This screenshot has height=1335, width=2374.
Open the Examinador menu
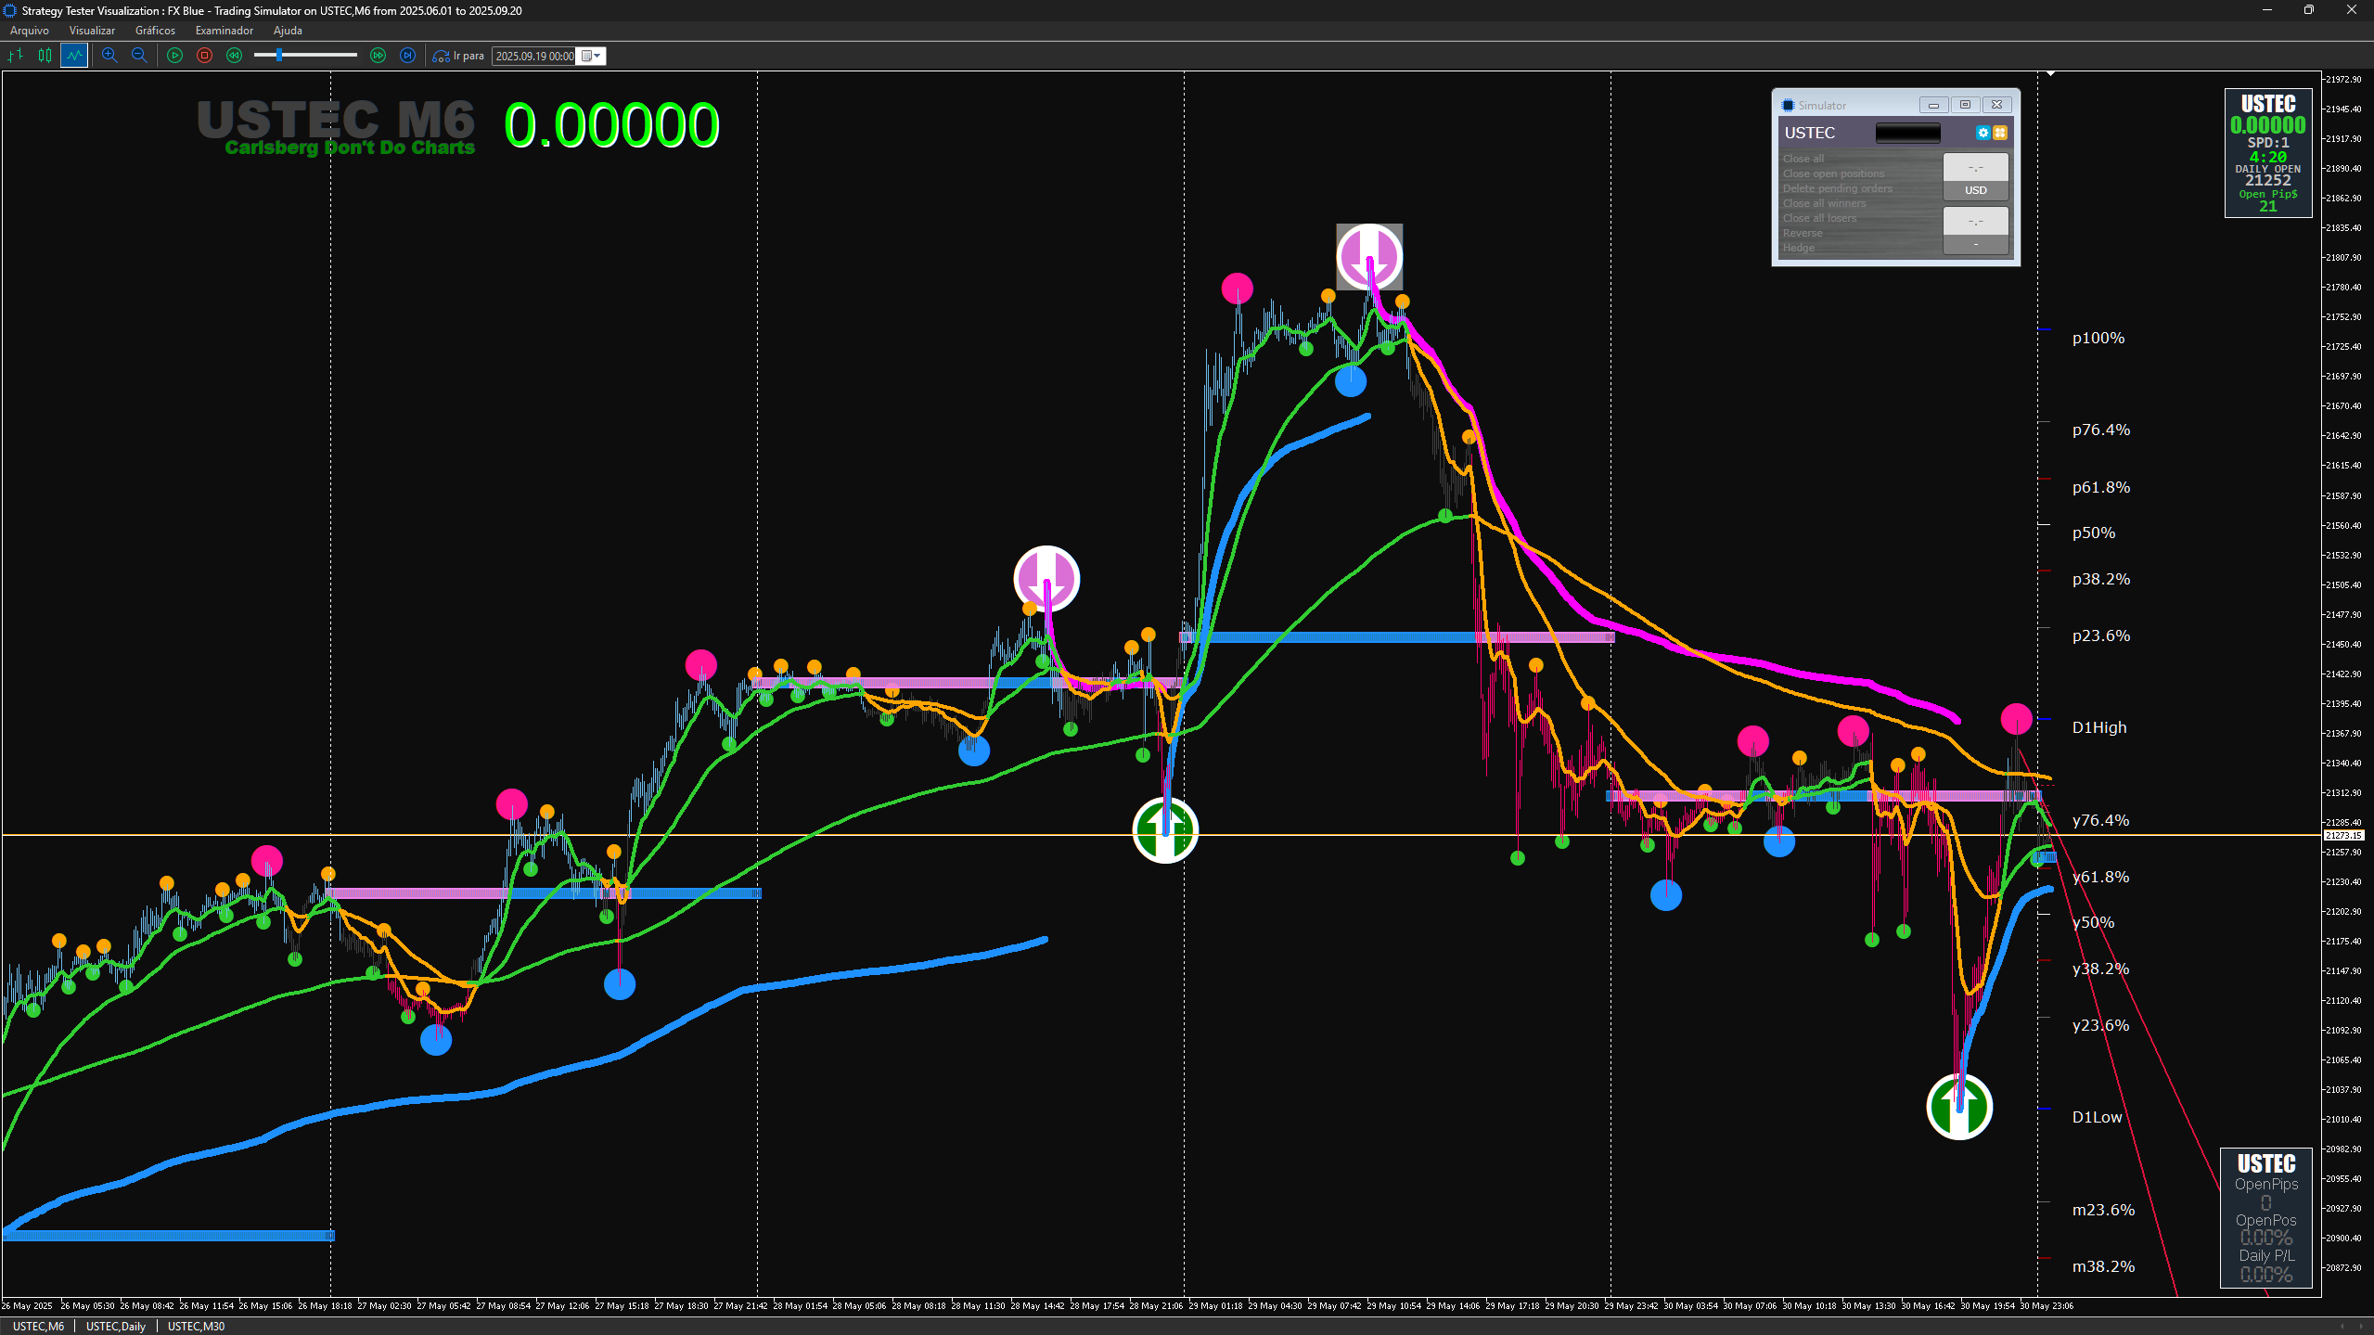point(224,31)
